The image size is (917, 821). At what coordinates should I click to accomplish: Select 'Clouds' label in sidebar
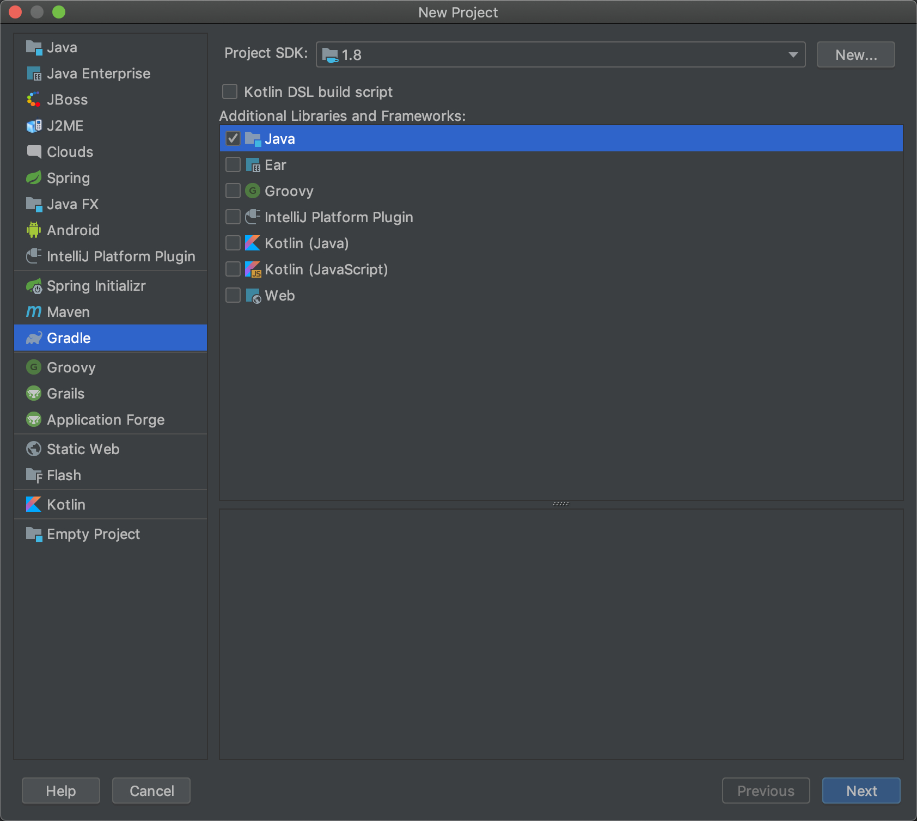coord(70,152)
